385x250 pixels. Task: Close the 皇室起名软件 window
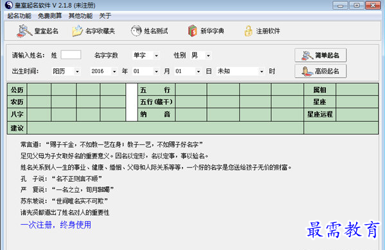point(373,5)
